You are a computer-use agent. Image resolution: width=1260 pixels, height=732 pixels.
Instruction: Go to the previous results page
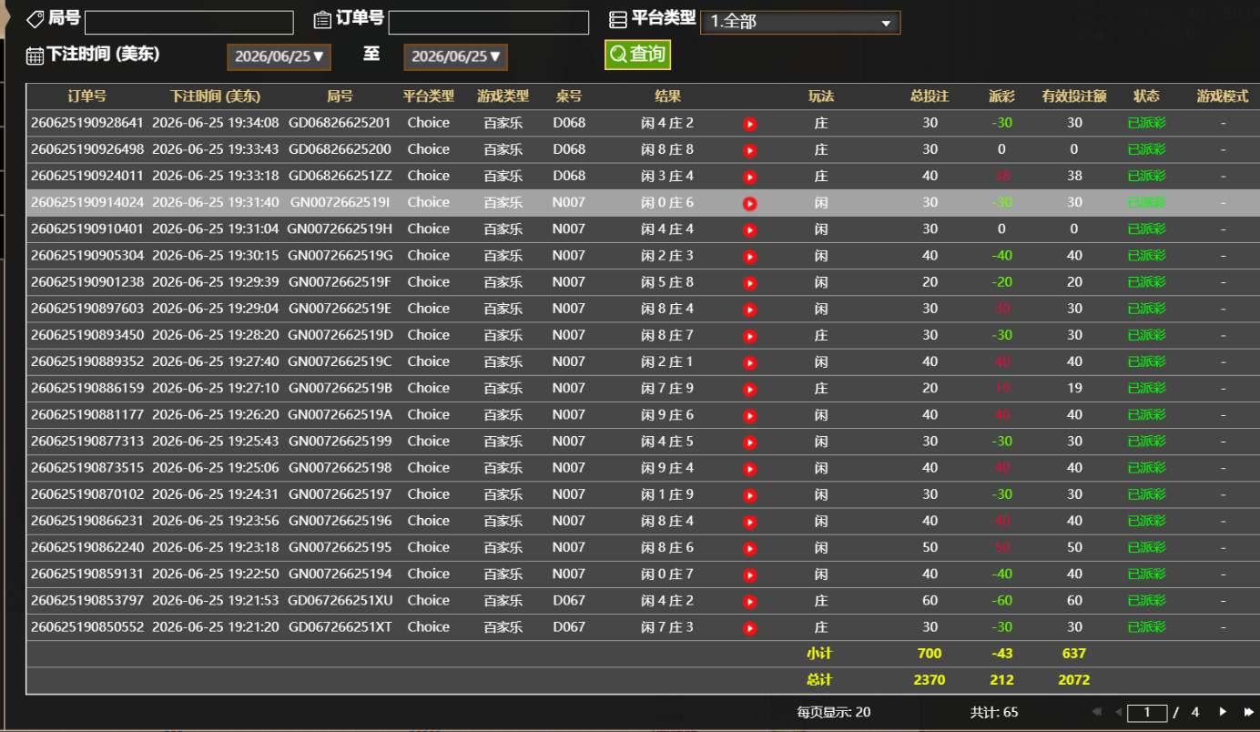[x=1118, y=712]
